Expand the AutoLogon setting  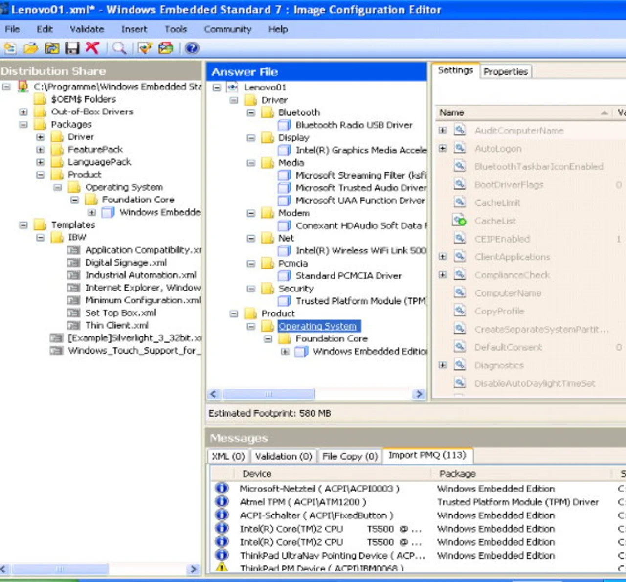pyautogui.click(x=443, y=148)
